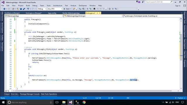Open the Data Tools Operations tab

(49, 94)
